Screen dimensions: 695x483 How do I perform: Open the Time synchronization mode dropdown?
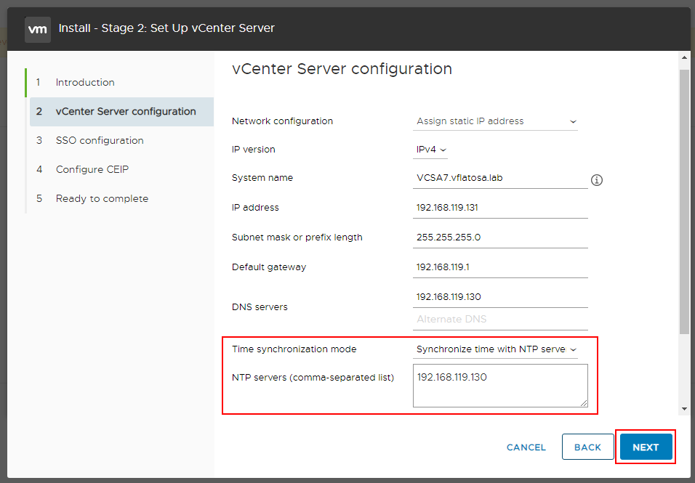(x=495, y=349)
